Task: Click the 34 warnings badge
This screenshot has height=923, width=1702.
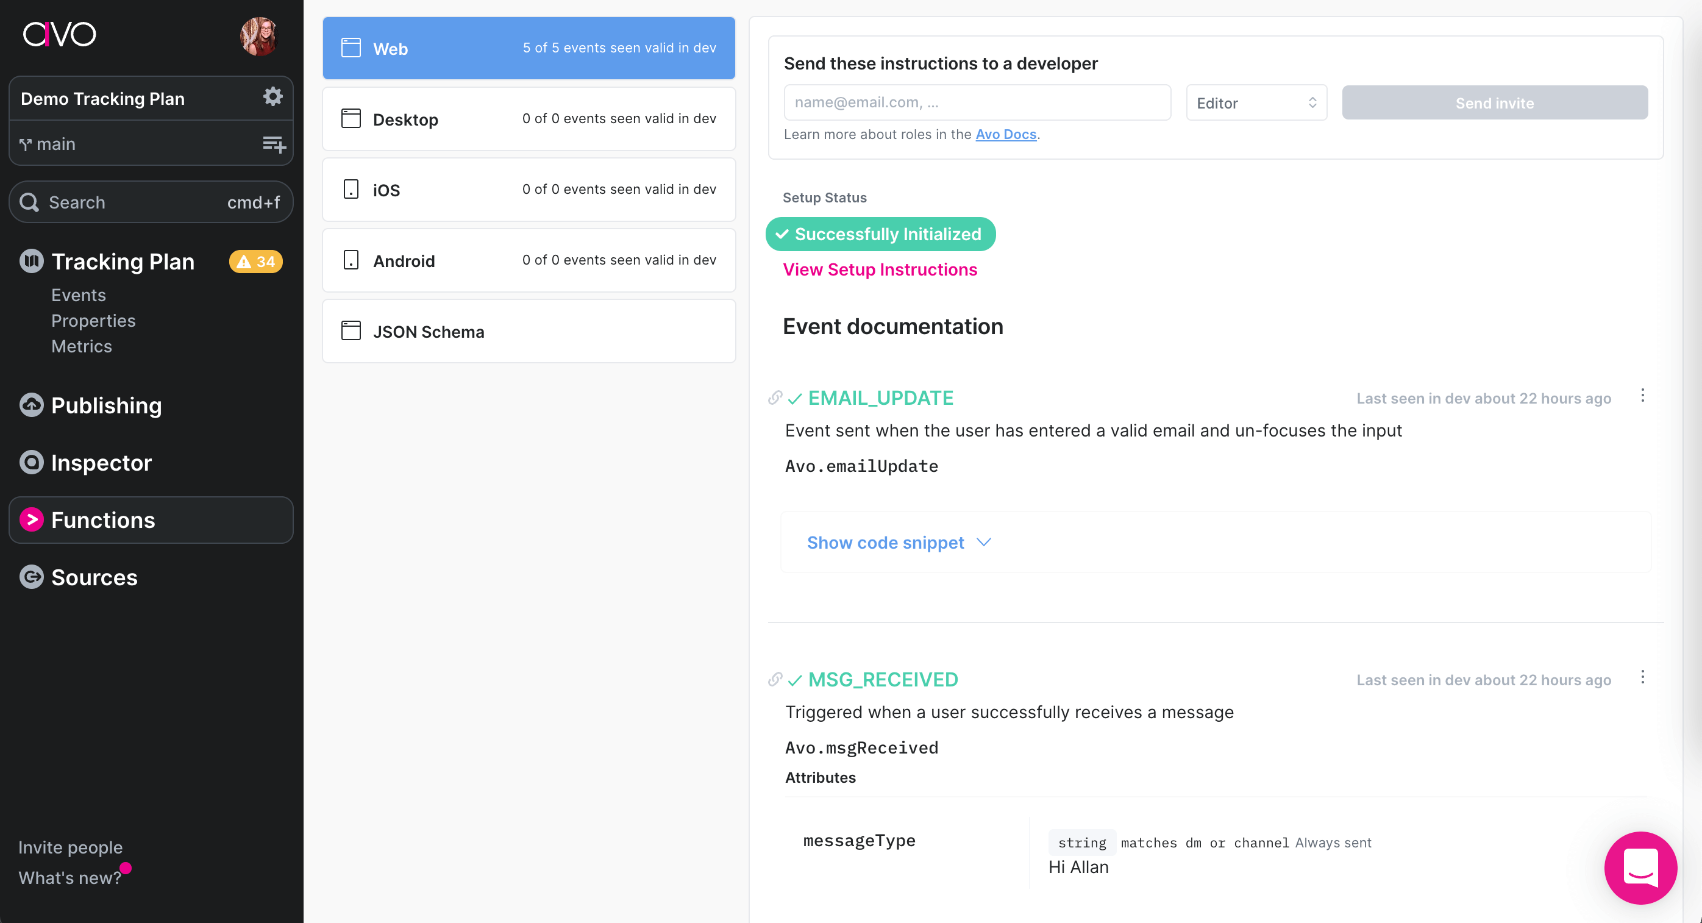Action: click(x=255, y=262)
